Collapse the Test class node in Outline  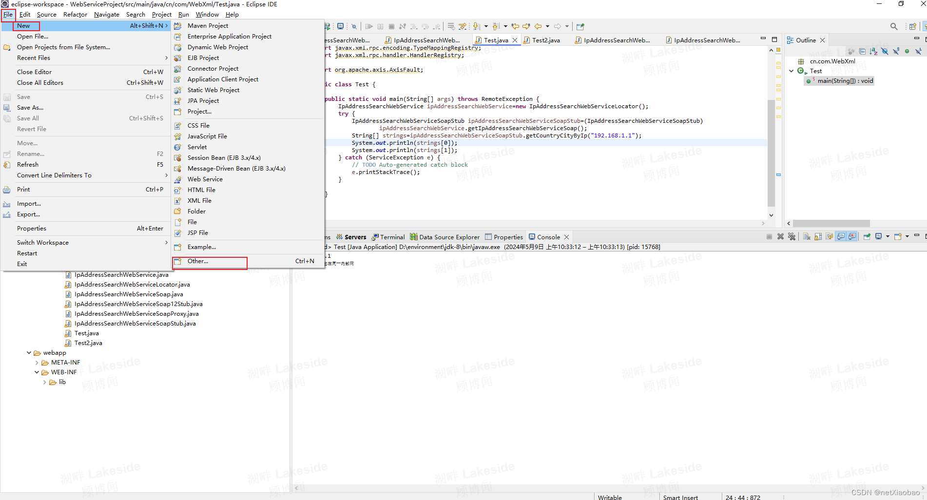click(x=791, y=71)
